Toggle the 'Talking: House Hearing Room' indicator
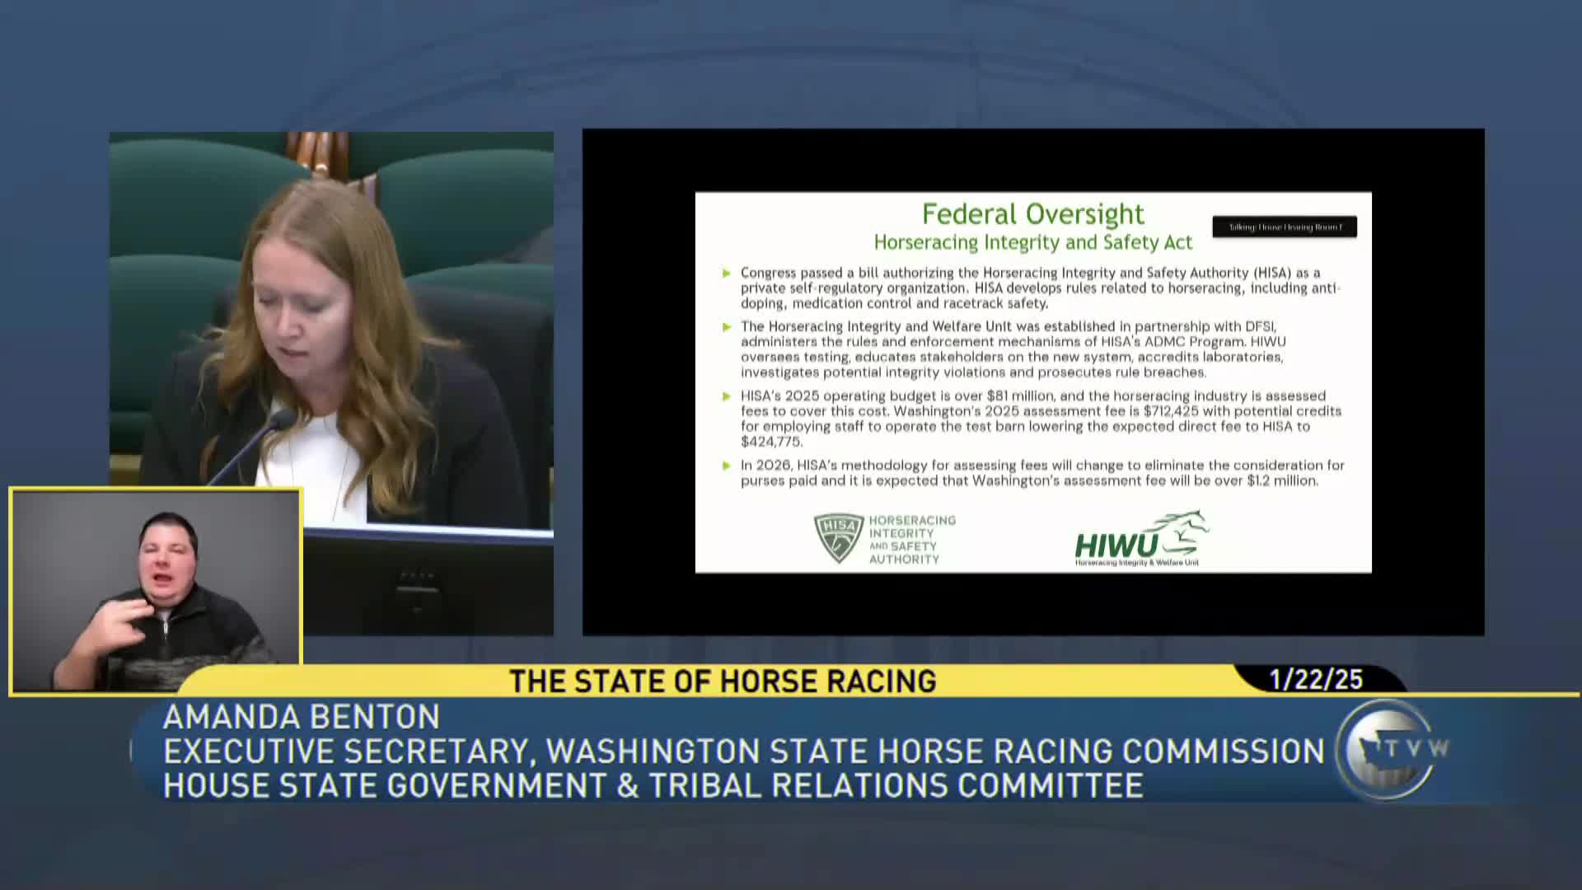 pos(1284,227)
